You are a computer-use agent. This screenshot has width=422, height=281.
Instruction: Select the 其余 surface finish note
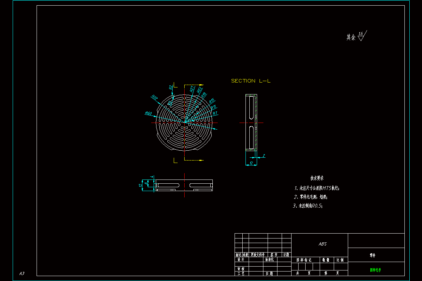pos(351,38)
